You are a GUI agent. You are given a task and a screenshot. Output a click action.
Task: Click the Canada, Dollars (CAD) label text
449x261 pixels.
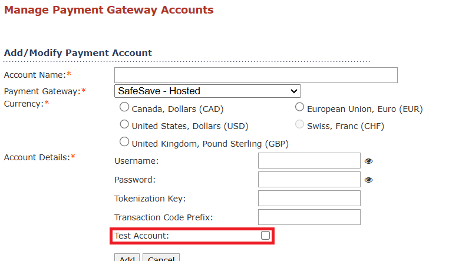point(177,109)
